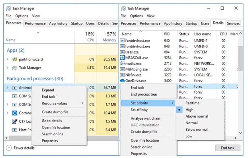Click the msdtc.exe icon in Details
This screenshot has height=158, width=248.
(122, 63)
